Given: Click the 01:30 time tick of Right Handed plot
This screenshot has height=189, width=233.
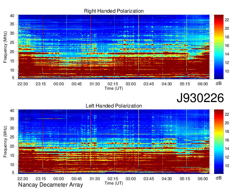Looking at the screenshot, I should point(95,84).
